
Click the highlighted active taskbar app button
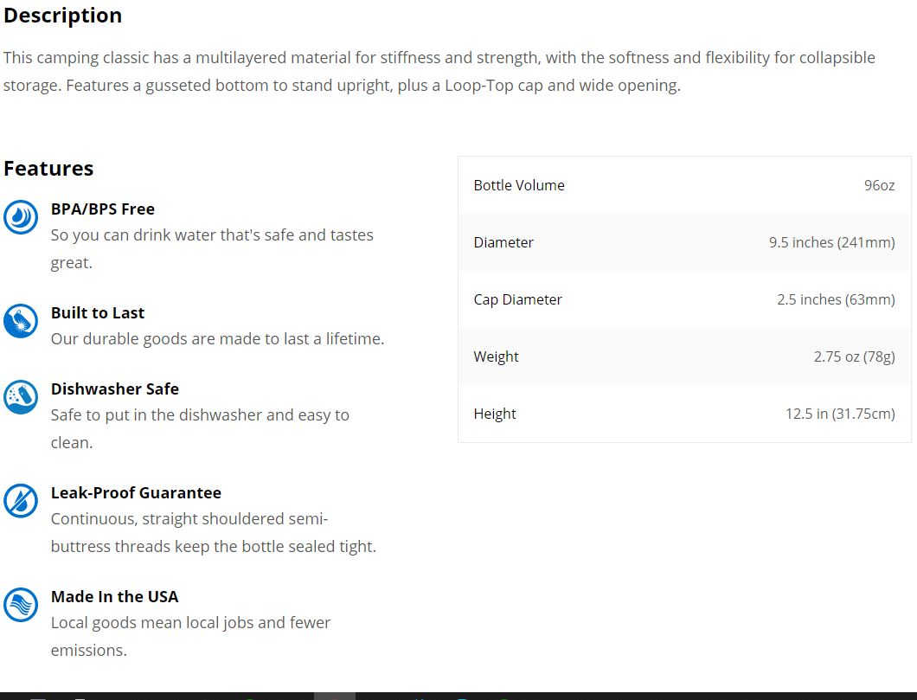coord(335,696)
